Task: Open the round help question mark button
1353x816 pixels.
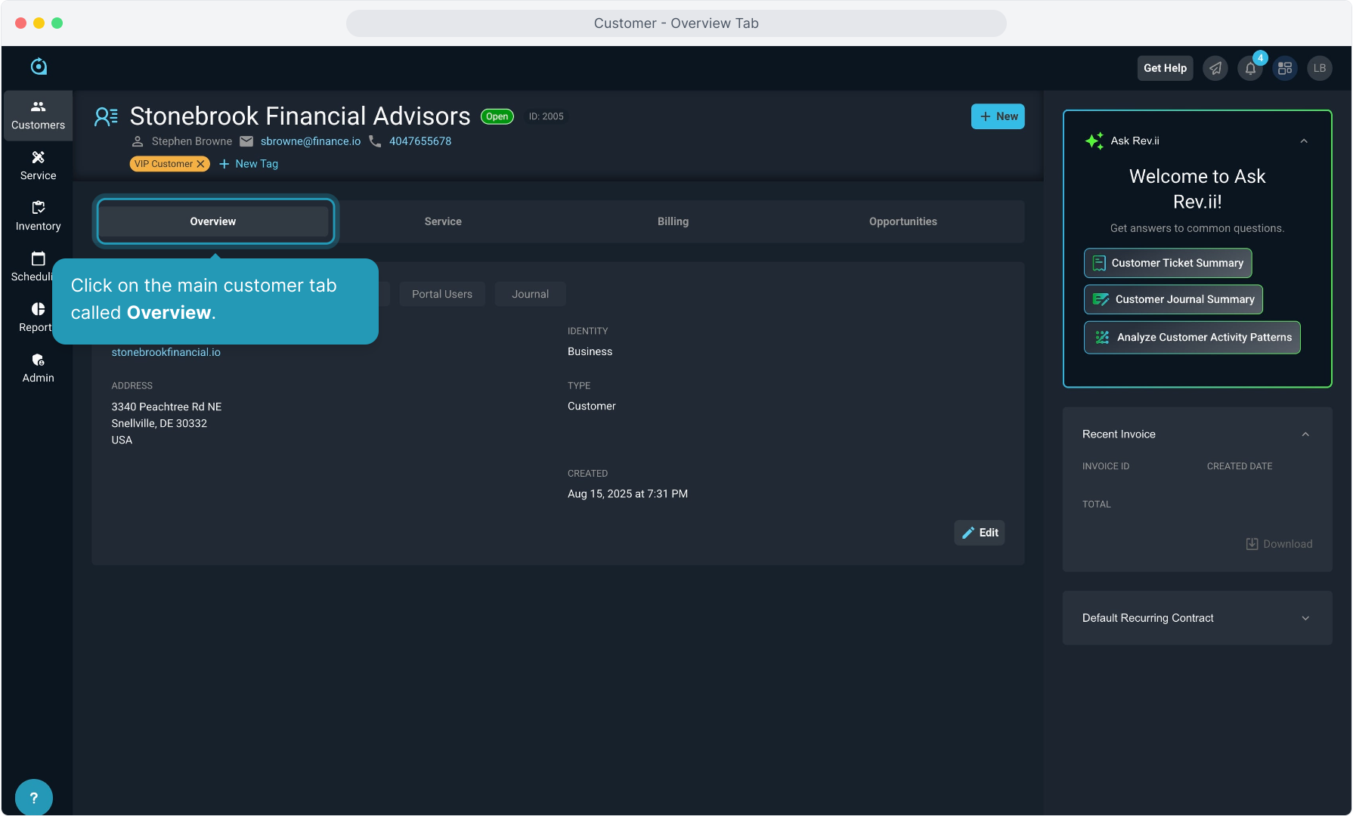Action: click(33, 797)
